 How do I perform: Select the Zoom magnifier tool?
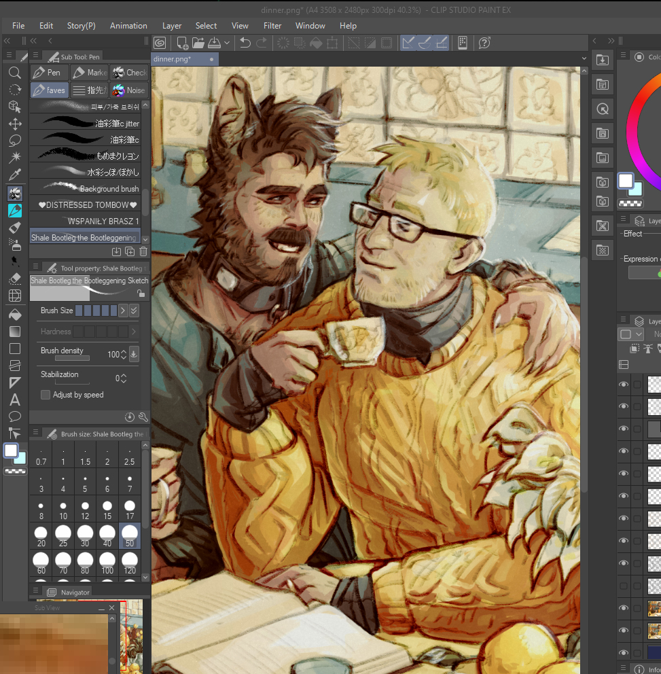click(x=14, y=73)
